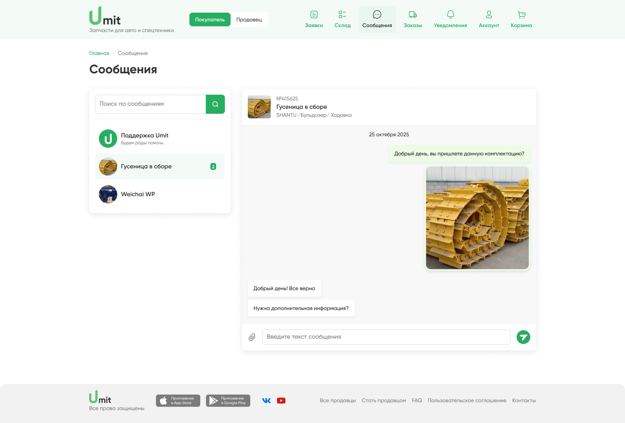Select the active Сообщения tab
This screenshot has height=423, width=625.
(377, 19)
